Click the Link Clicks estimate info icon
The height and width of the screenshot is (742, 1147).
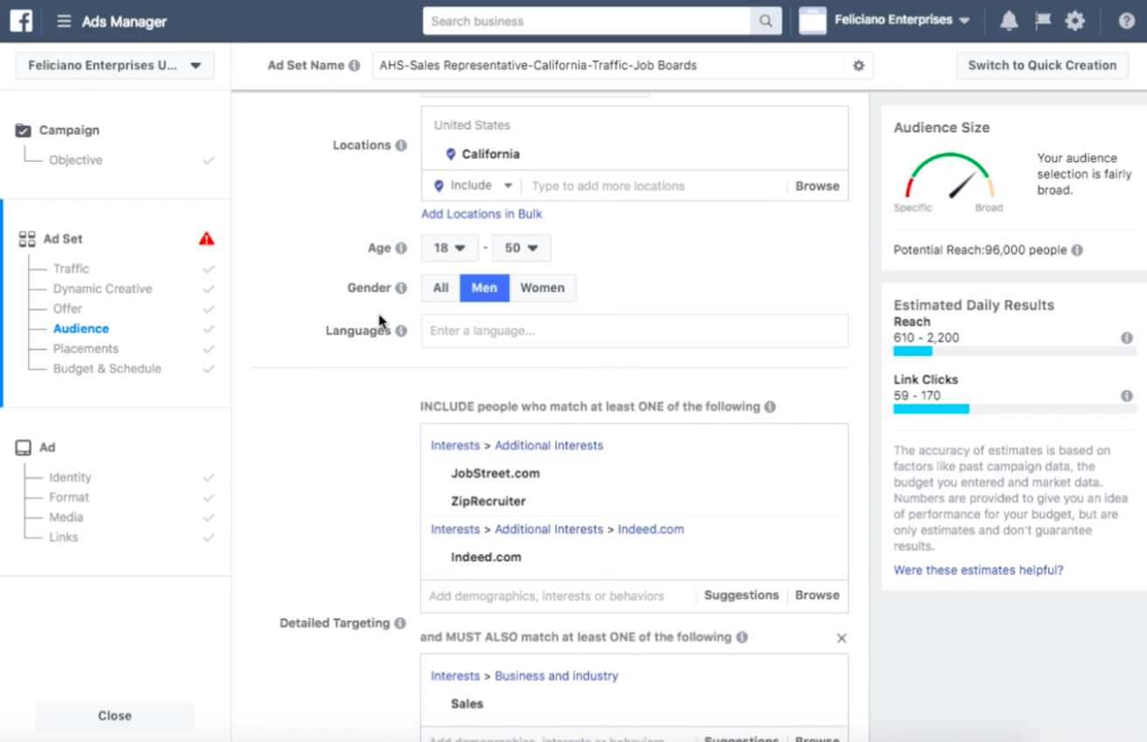pos(1127,396)
